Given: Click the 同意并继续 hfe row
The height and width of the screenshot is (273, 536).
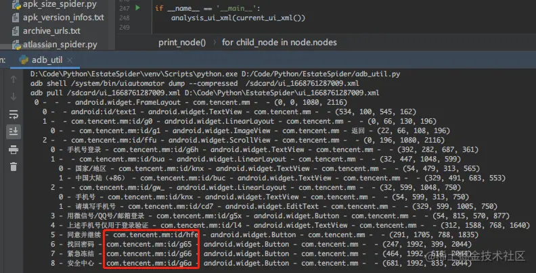Looking at the screenshot, I should coord(265,234).
